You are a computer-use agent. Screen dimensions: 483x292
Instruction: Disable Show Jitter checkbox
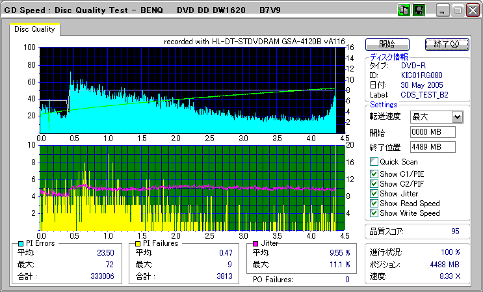(x=373, y=193)
